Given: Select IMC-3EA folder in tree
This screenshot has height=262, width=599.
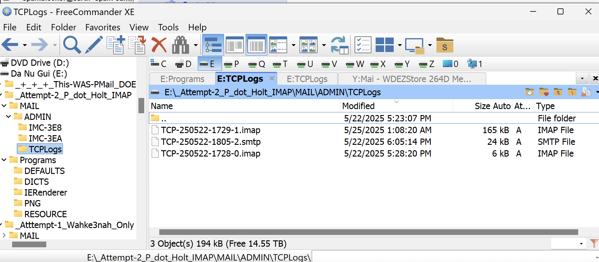Looking at the screenshot, I should pos(45,139).
